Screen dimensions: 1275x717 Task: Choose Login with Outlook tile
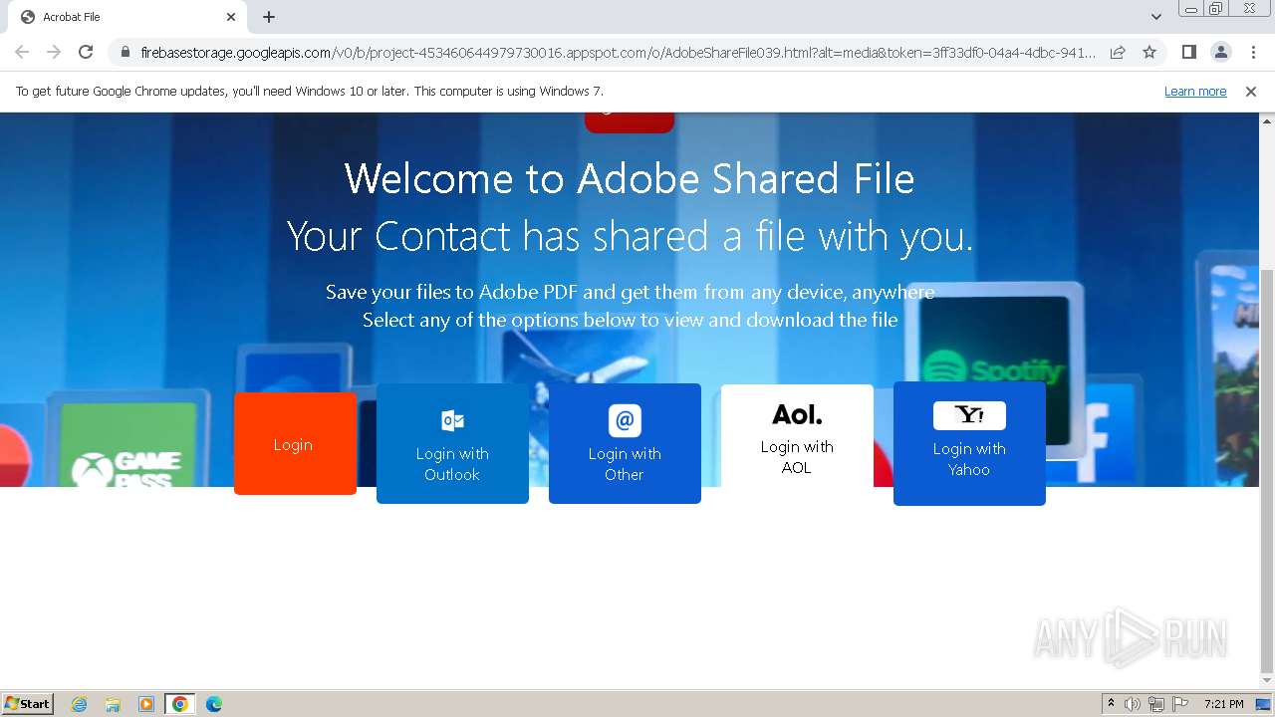click(452, 443)
